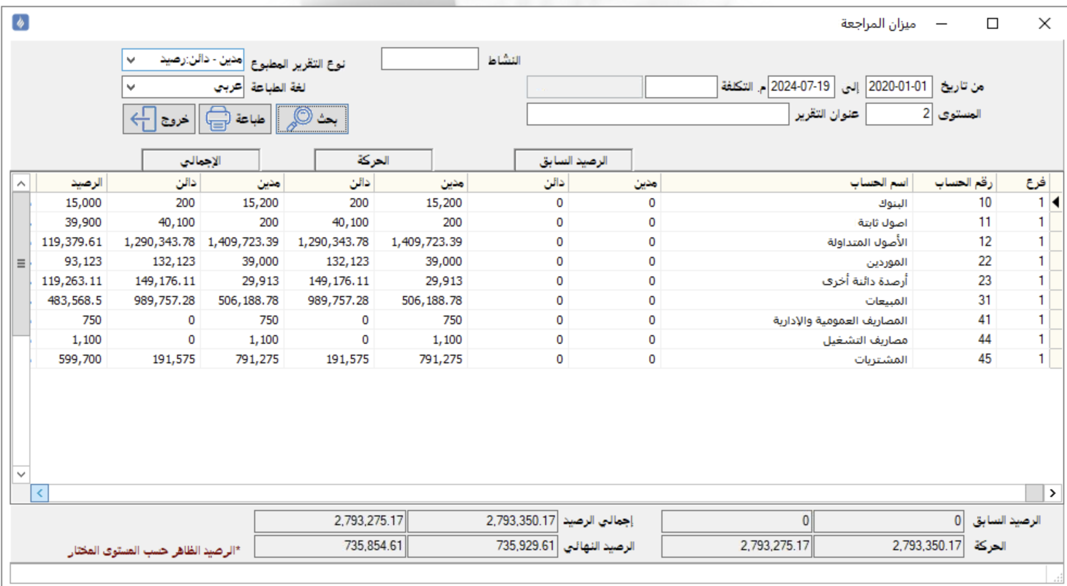Click the exit button with arrow icon

tap(159, 119)
